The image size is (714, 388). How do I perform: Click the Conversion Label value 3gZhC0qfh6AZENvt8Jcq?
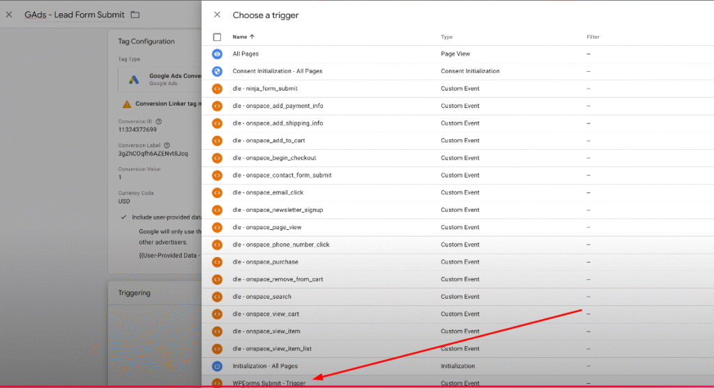(153, 154)
